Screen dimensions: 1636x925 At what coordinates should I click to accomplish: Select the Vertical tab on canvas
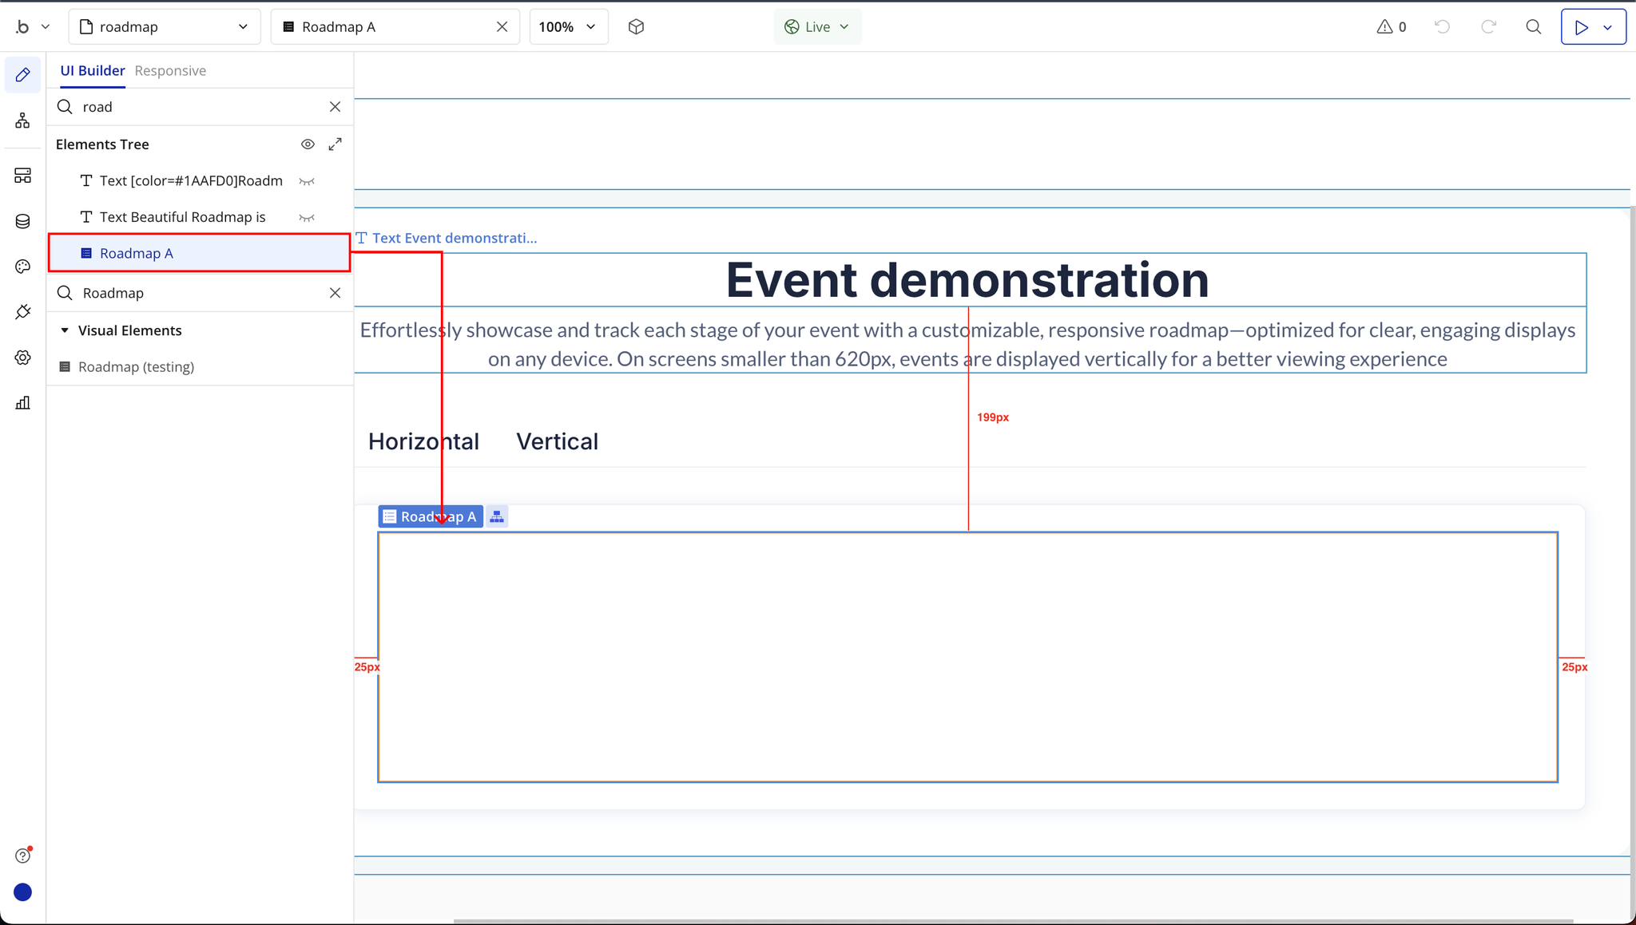click(x=557, y=441)
